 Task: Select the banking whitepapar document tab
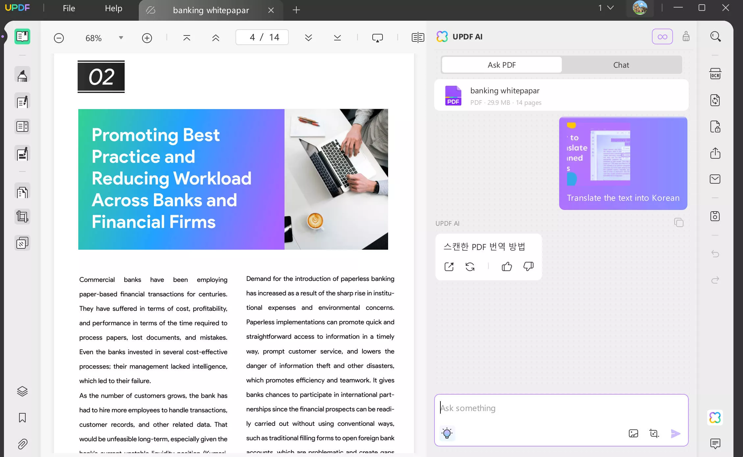(211, 10)
